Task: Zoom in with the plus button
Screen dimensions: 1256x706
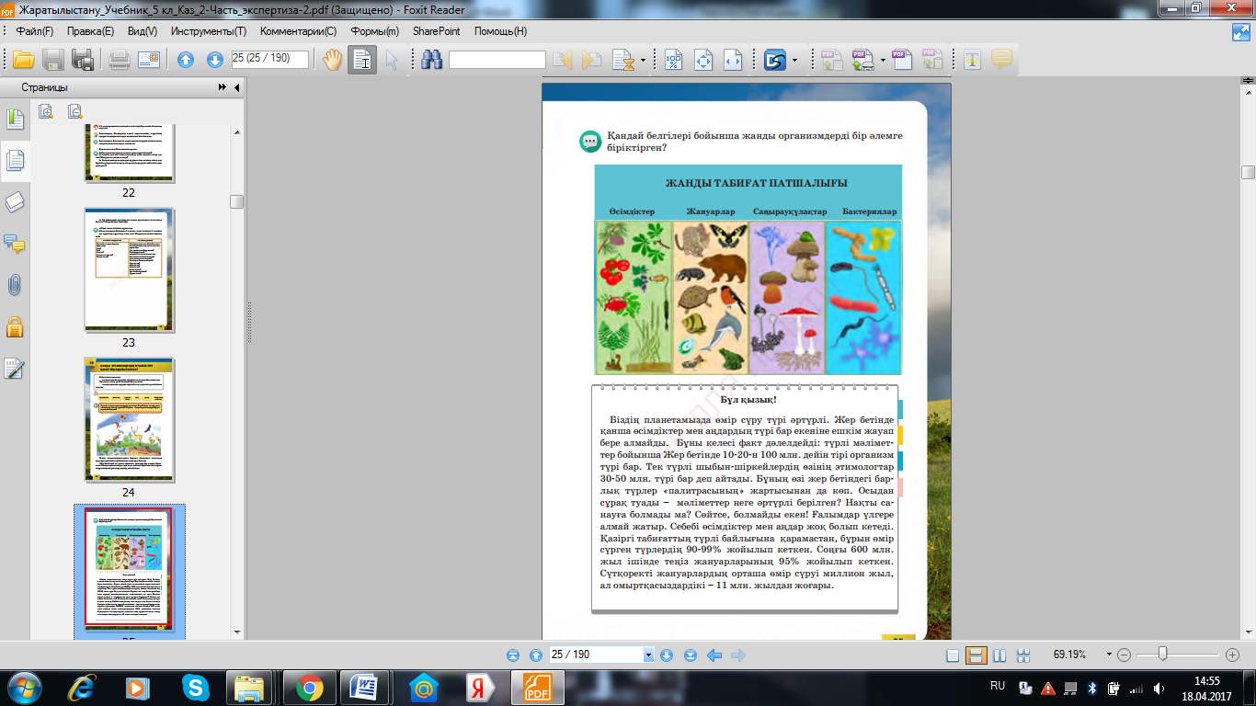Action: (1233, 655)
